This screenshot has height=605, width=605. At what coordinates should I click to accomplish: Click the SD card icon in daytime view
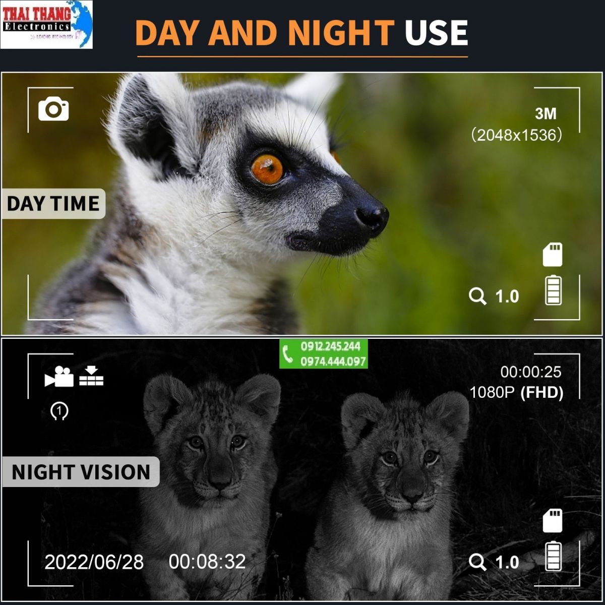(553, 255)
